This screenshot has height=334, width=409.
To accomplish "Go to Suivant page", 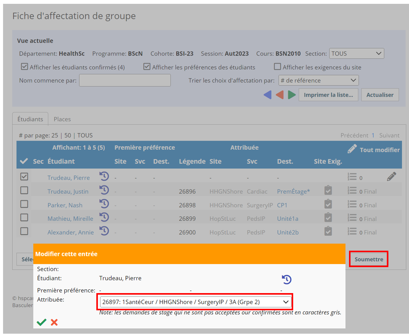I will 389,135.
